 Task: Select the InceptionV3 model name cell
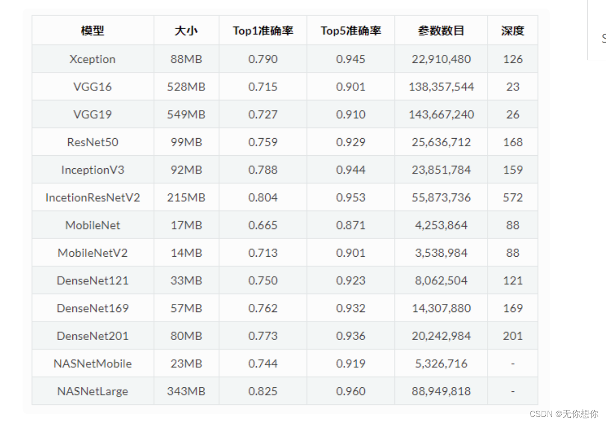point(92,170)
